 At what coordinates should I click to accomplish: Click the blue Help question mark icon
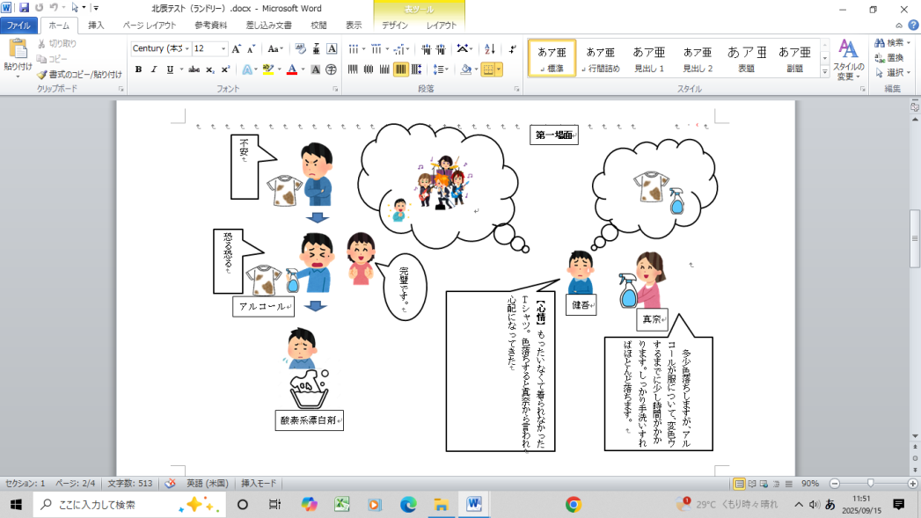pyautogui.click(x=903, y=26)
